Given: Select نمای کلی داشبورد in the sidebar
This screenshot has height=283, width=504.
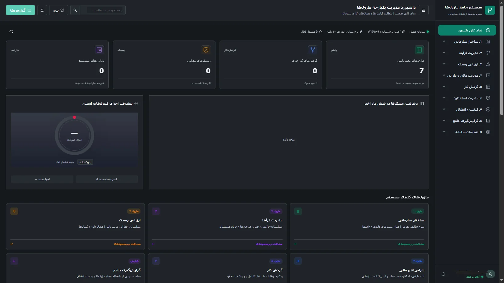Looking at the screenshot, I should (x=467, y=30).
